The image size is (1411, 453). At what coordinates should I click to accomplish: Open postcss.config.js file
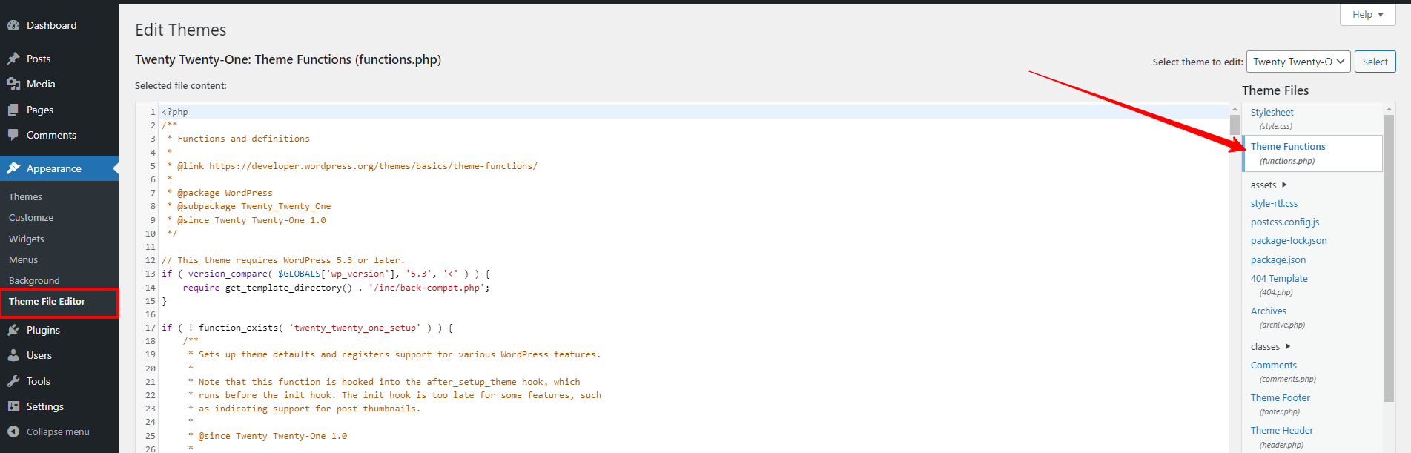tap(1285, 222)
